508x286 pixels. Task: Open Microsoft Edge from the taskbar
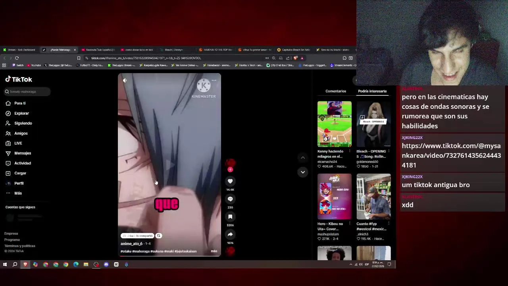coord(76,265)
